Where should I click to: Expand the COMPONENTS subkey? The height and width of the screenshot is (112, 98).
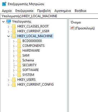(14, 46)
